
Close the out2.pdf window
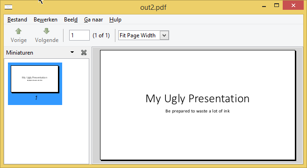click(293, 6)
